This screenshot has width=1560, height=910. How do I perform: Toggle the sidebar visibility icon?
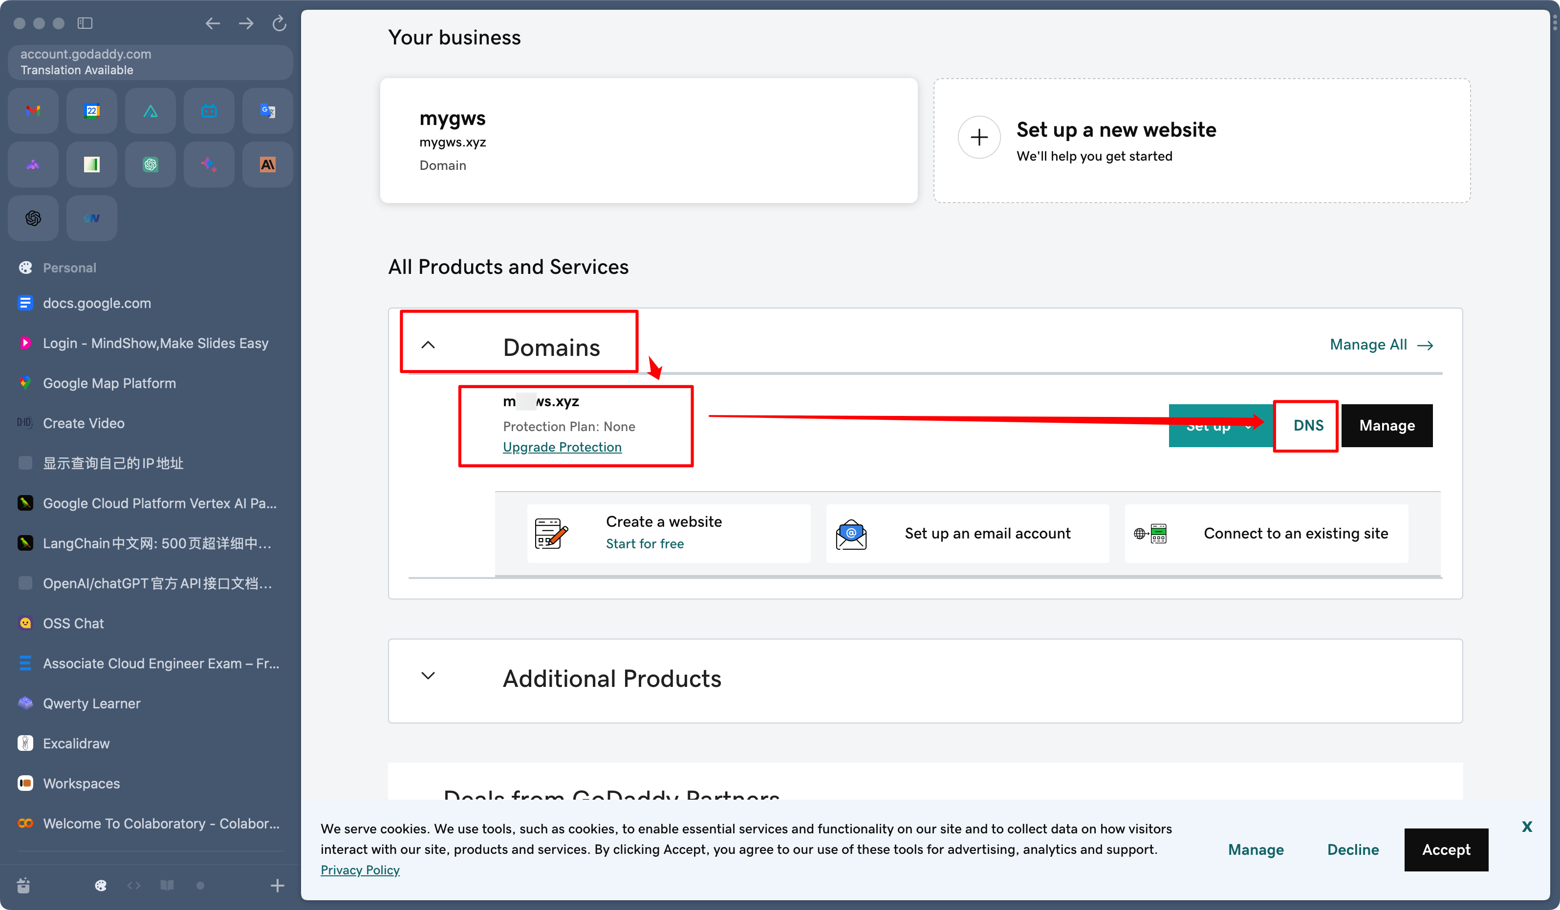[x=85, y=23]
